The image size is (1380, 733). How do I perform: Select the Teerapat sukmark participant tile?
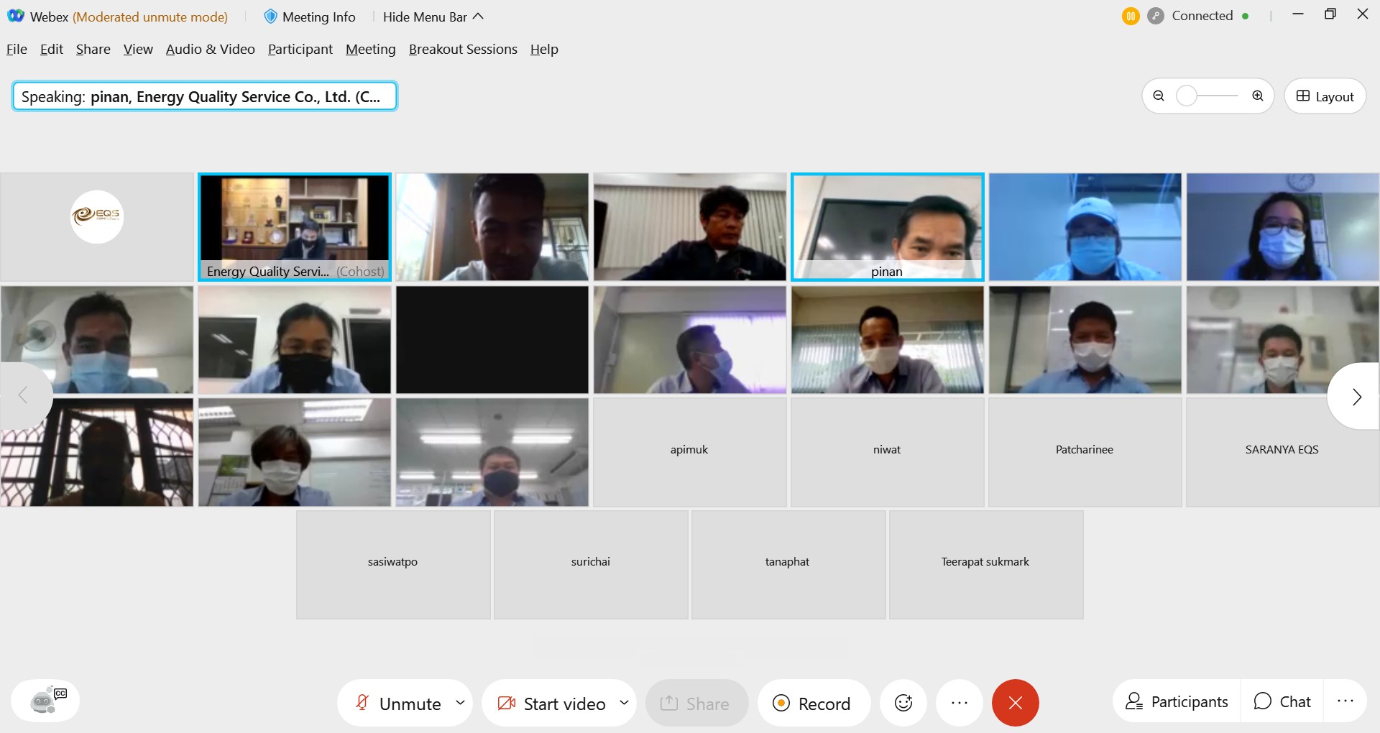pyautogui.click(x=986, y=565)
